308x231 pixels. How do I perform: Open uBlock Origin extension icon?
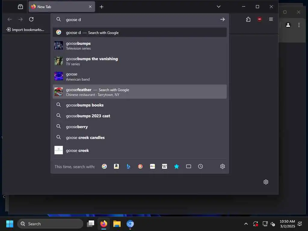pyautogui.click(x=260, y=19)
